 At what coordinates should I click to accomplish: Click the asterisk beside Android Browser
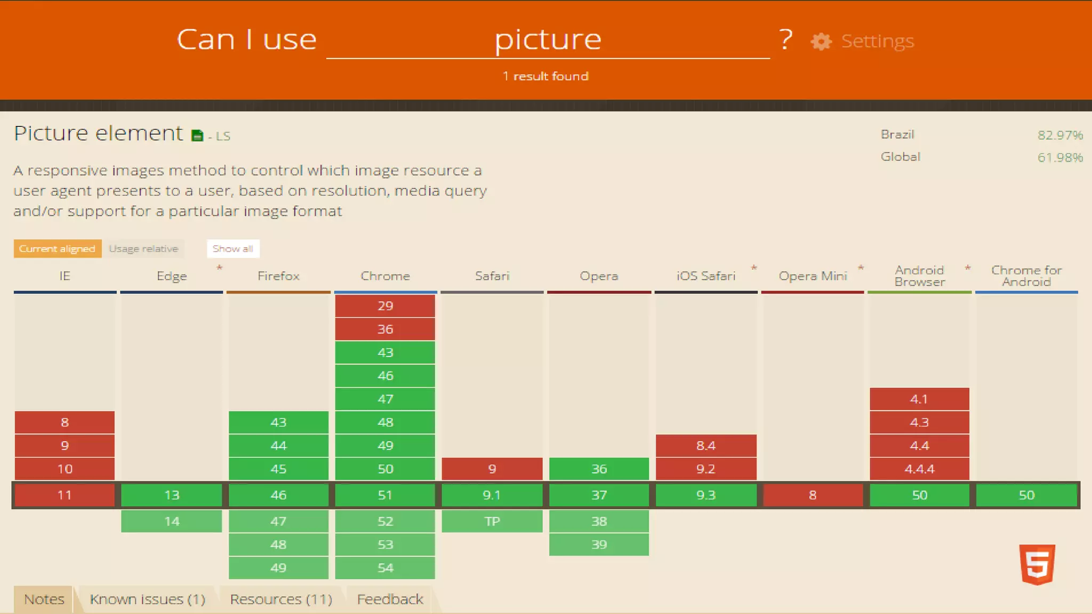pyautogui.click(x=967, y=268)
